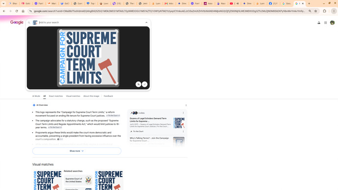The height and width of the screenshot is (190, 338).
Task: Reload the page with the refresh icon
Action: point(17,11)
